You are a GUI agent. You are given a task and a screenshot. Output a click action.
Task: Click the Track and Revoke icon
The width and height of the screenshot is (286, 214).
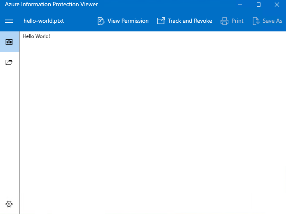161,21
